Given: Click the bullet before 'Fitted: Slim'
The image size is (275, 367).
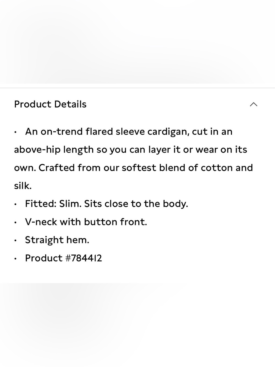Looking at the screenshot, I should 16,205.
